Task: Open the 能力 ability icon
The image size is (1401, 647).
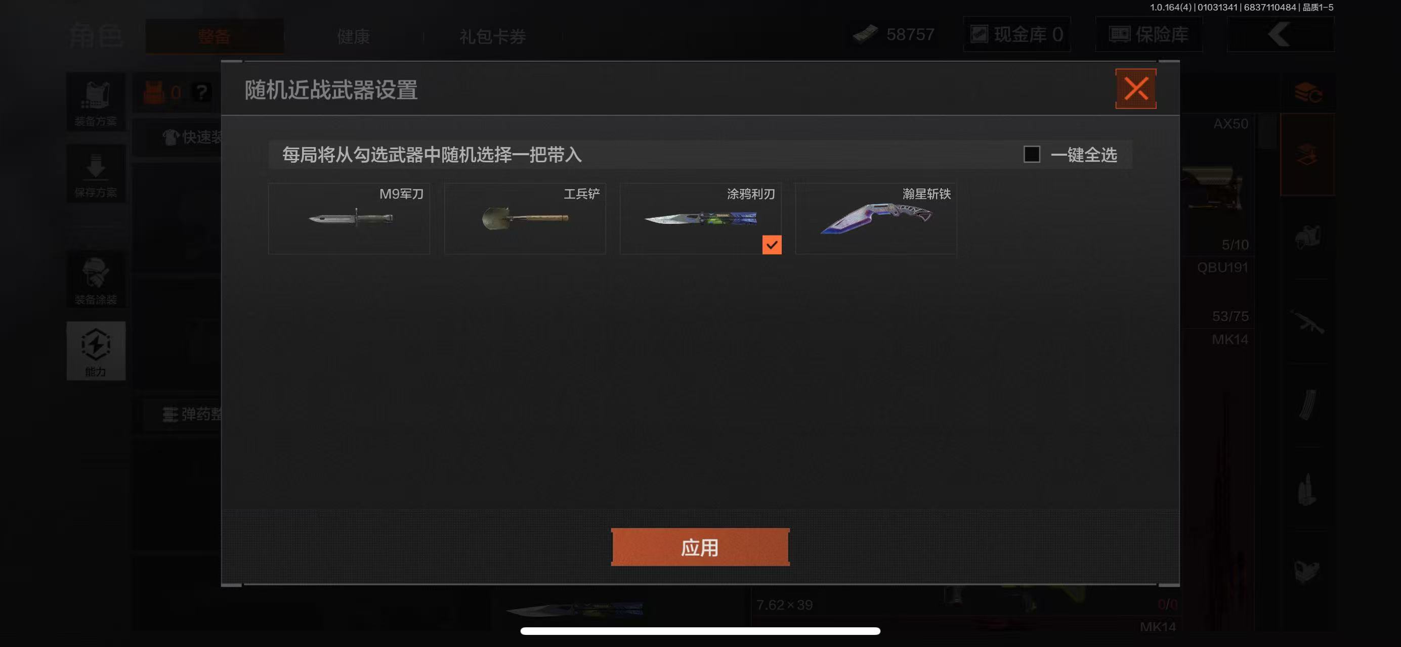Action: pyautogui.click(x=96, y=351)
